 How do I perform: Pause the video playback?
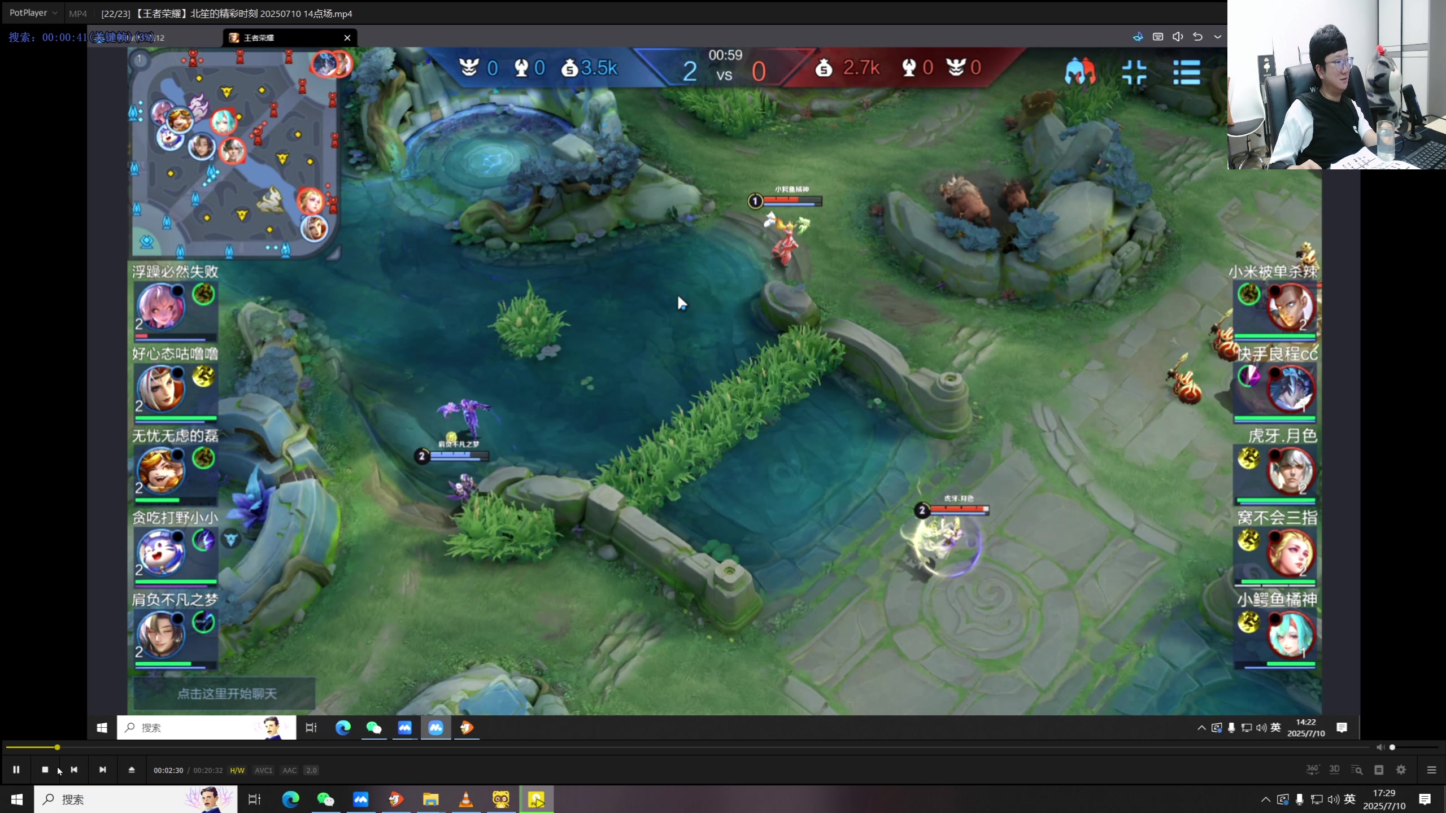pos(16,770)
